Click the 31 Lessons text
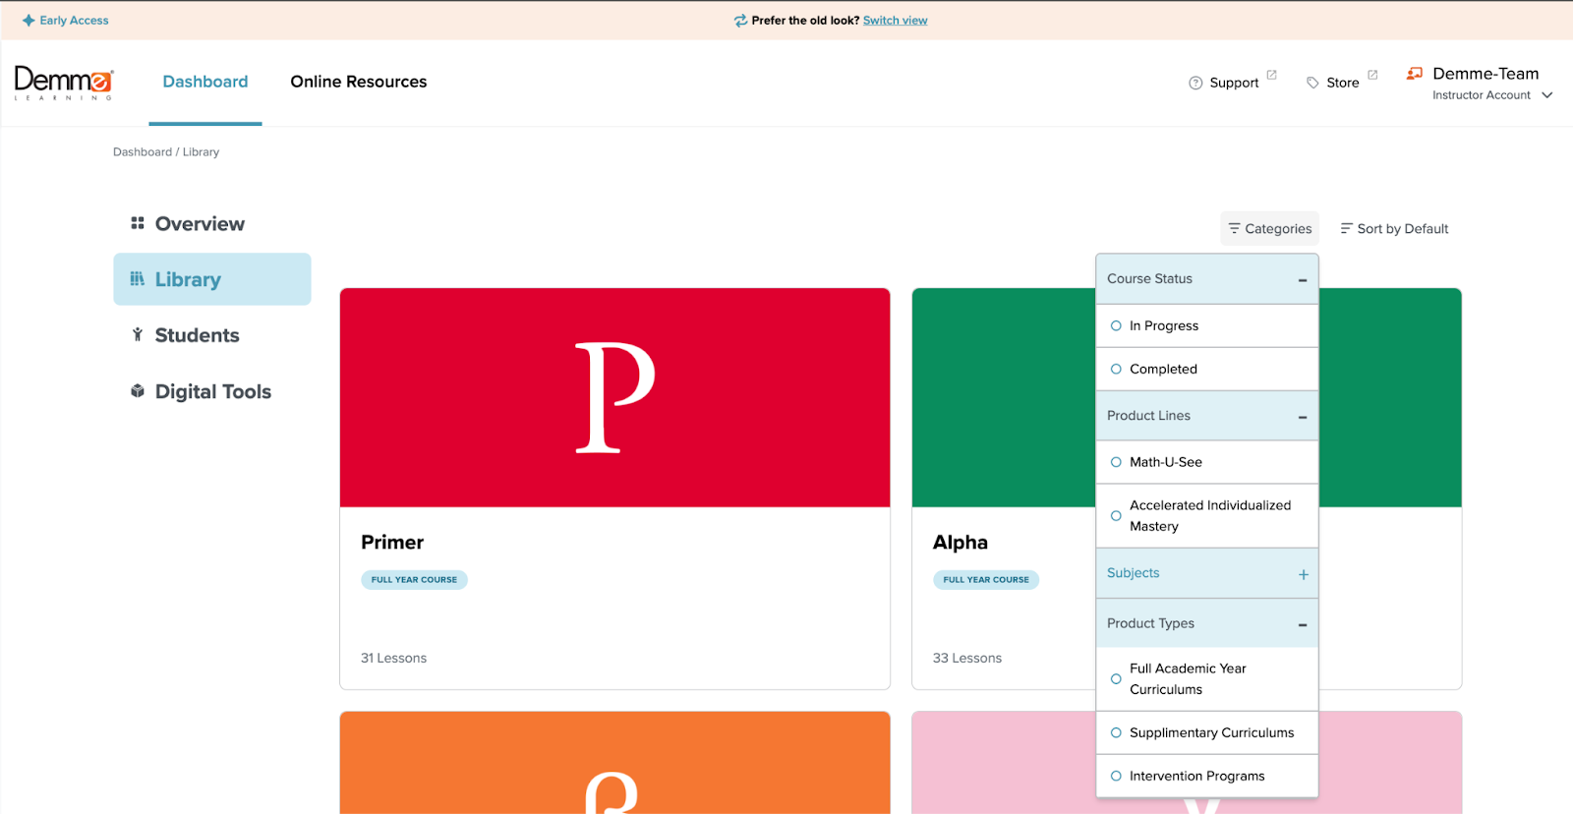The width and height of the screenshot is (1573, 814). [393, 659]
